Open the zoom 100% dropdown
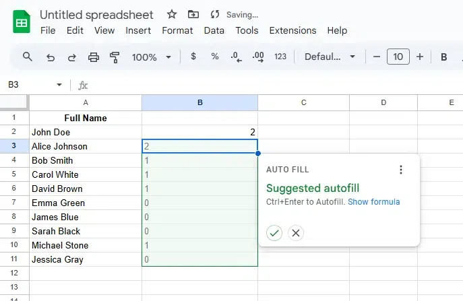Image resolution: width=463 pixels, height=301 pixels. tap(151, 57)
